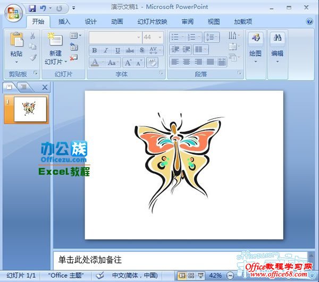The height and width of the screenshot is (282, 319).
Task: Open the 加载项 ribbon tab
Action: (x=243, y=22)
